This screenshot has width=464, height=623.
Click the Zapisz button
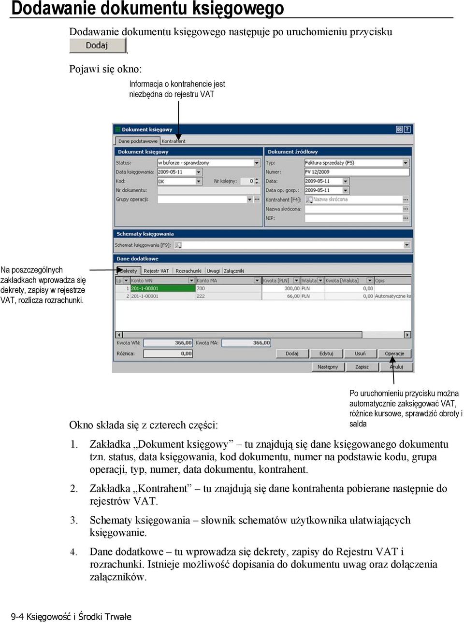362,367
